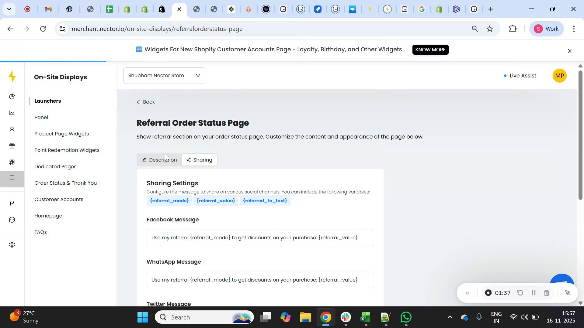This screenshot has height=328, width=584.
Task: Toggle cursor highlighting in recorder toolbar
Action: point(568,292)
